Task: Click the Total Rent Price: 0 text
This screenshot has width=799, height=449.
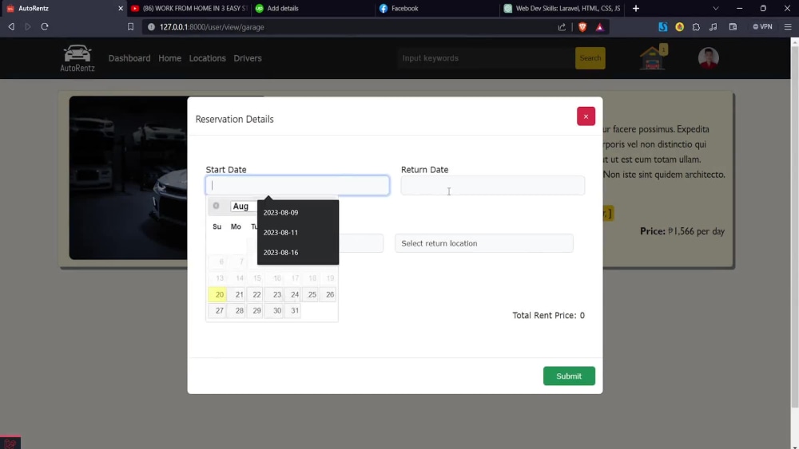Action: point(548,315)
